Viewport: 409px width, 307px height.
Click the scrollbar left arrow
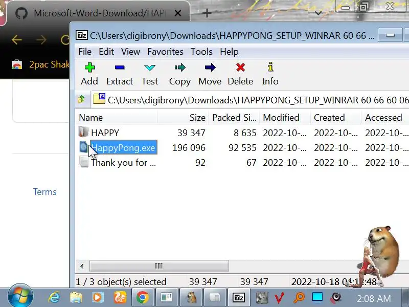[82, 266]
